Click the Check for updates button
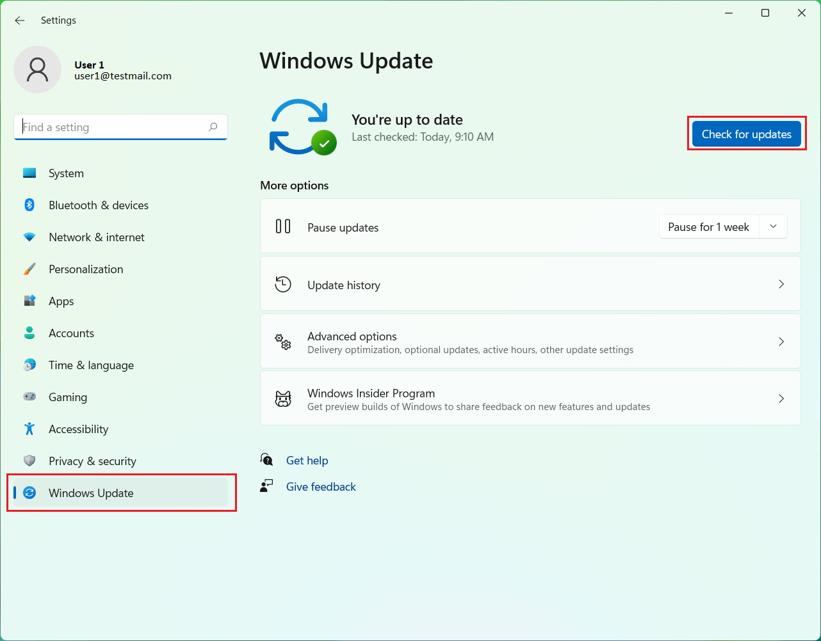The image size is (821, 641). pos(746,134)
